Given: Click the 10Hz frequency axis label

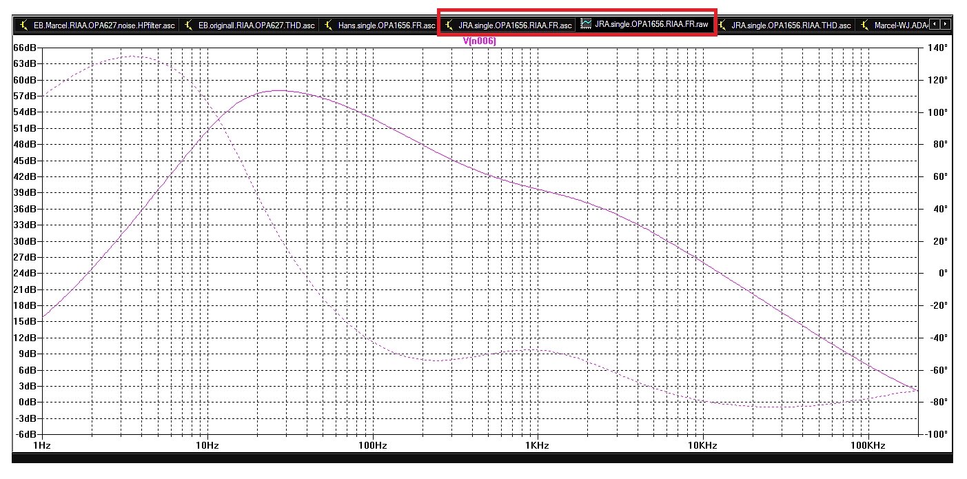Looking at the screenshot, I should [x=207, y=445].
